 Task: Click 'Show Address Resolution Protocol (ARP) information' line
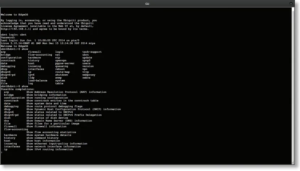[66, 92]
